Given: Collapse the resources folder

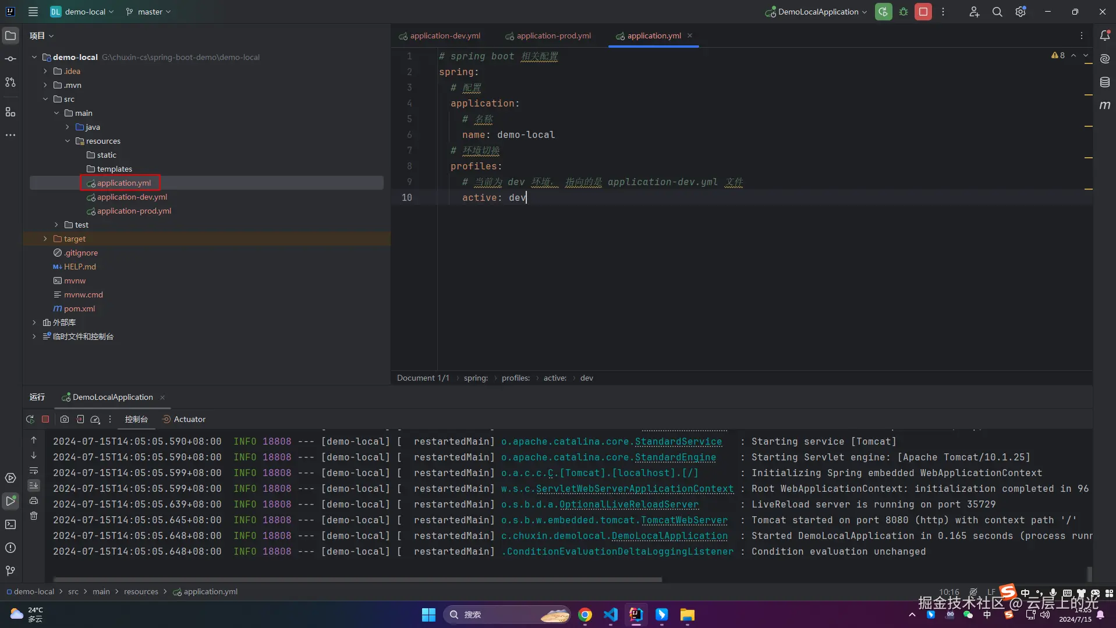Looking at the screenshot, I should click(x=68, y=141).
